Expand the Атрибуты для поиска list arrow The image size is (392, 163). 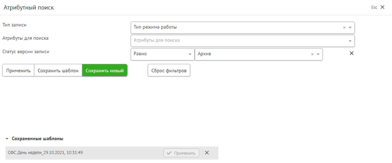350,41
